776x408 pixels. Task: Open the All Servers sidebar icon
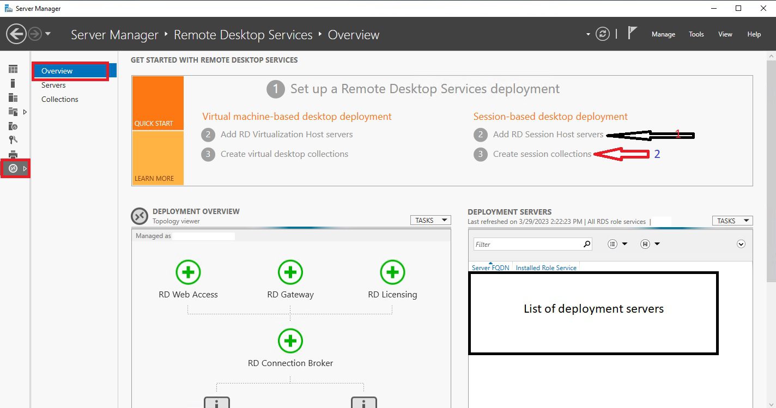click(13, 98)
